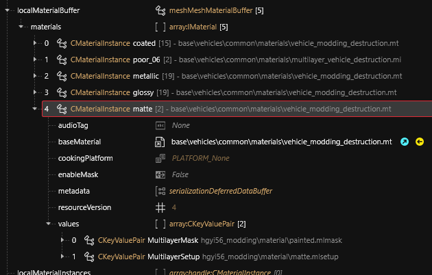
Task: Click the buffer icon on metadata row
Action: coord(160,191)
